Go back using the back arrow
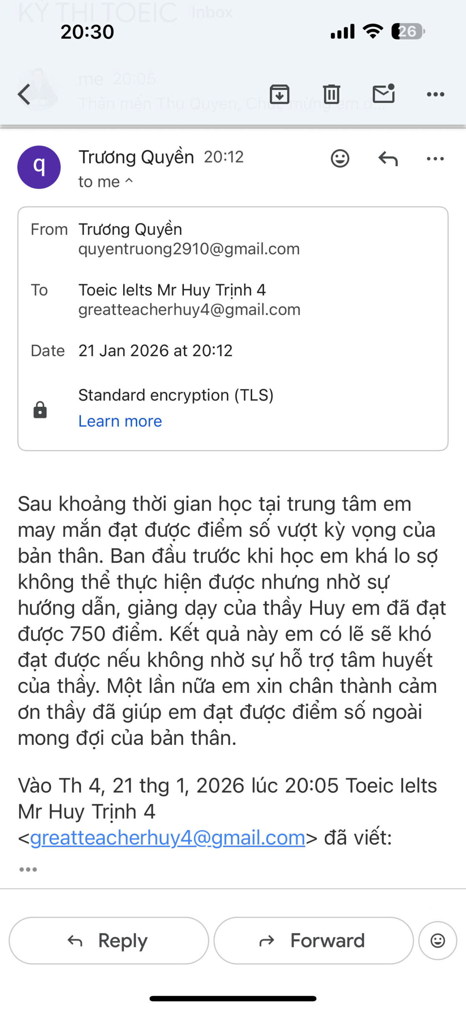Screen dimensions: 466x1010 click(x=24, y=94)
